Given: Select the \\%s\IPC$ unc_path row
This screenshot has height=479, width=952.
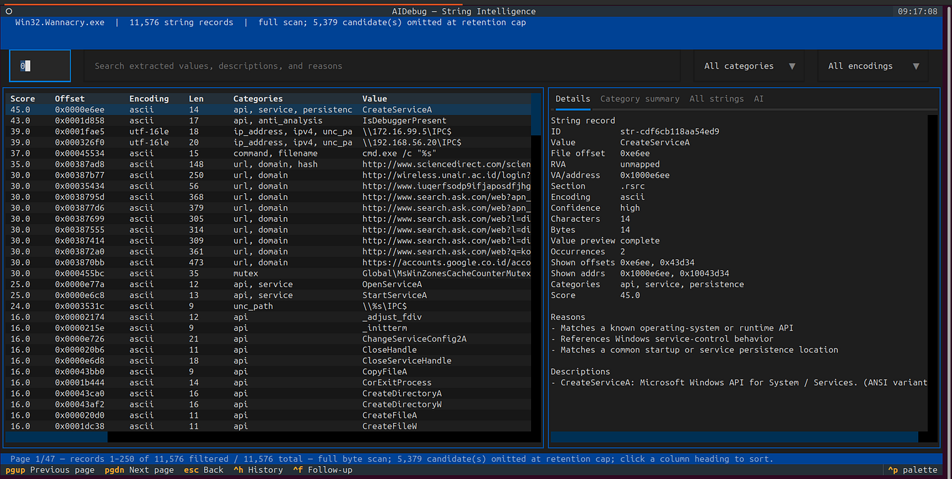Looking at the screenshot, I should 269,306.
